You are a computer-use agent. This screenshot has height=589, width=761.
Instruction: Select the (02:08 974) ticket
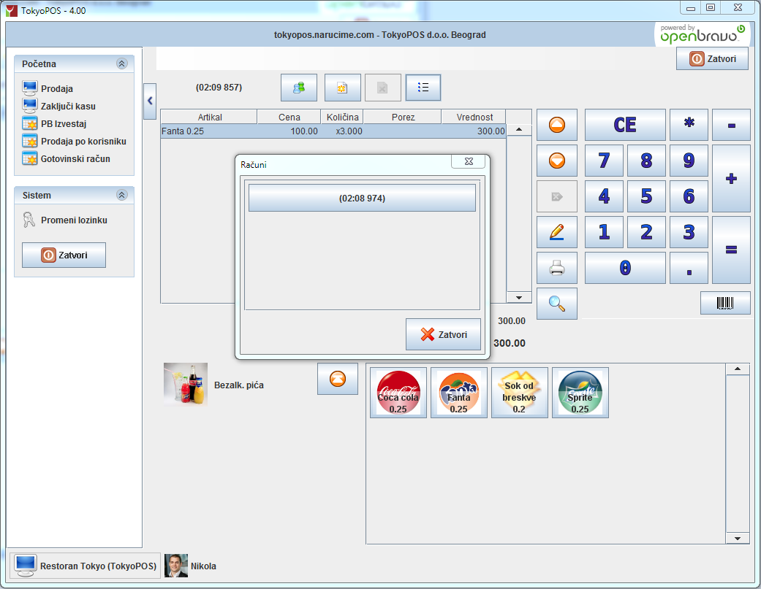(x=362, y=198)
